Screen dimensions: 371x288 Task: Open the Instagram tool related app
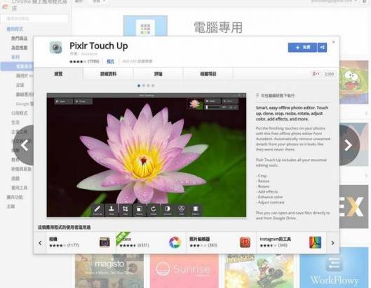tap(291, 242)
